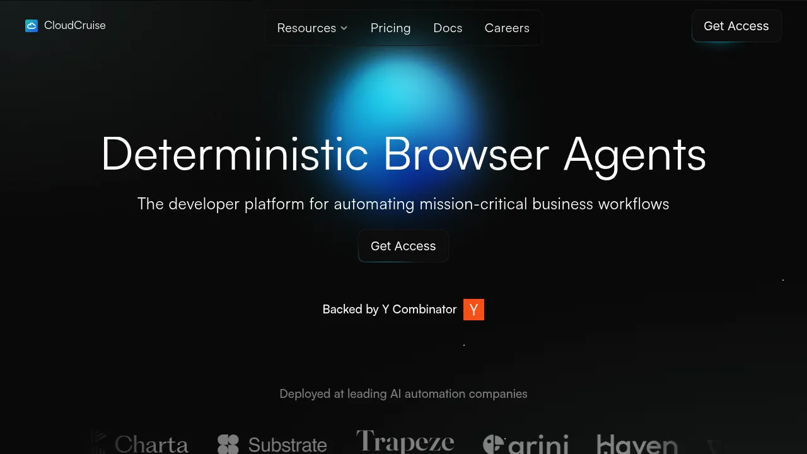807x454 pixels.
Task: Click the arini company logo
Action: pos(526,444)
